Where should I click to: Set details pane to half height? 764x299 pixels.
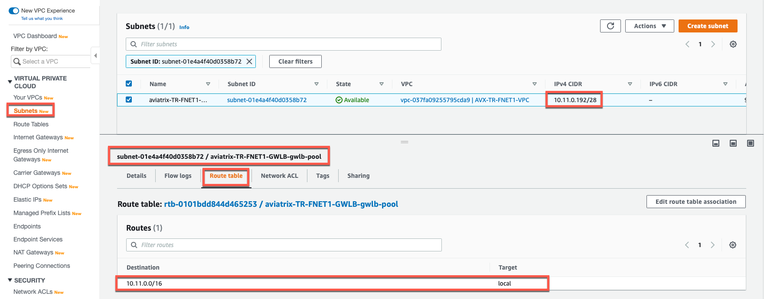pos(733,143)
